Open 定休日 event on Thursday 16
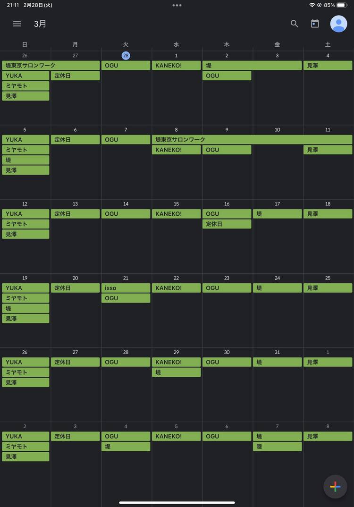Image resolution: width=354 pixels, height=507 pixels. tap(227, 224)
